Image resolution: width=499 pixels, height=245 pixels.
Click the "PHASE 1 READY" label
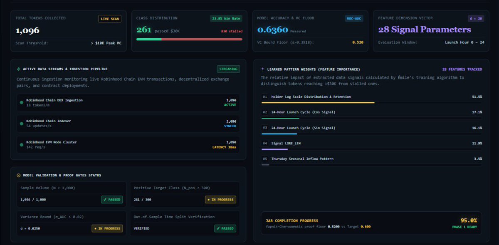pos(464,227)
